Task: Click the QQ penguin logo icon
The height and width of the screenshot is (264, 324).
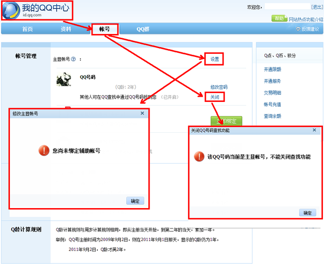Action: pos(11,9)
